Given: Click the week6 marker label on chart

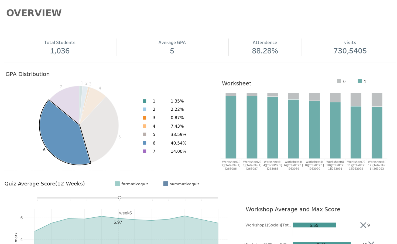Looking at the screenshot, I should [x=125, y=213].
